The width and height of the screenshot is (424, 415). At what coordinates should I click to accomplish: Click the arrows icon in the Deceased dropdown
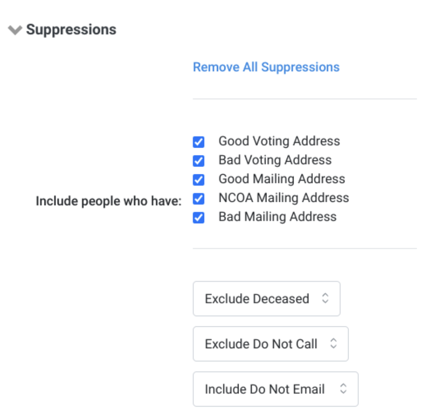[x=325, y=299]
